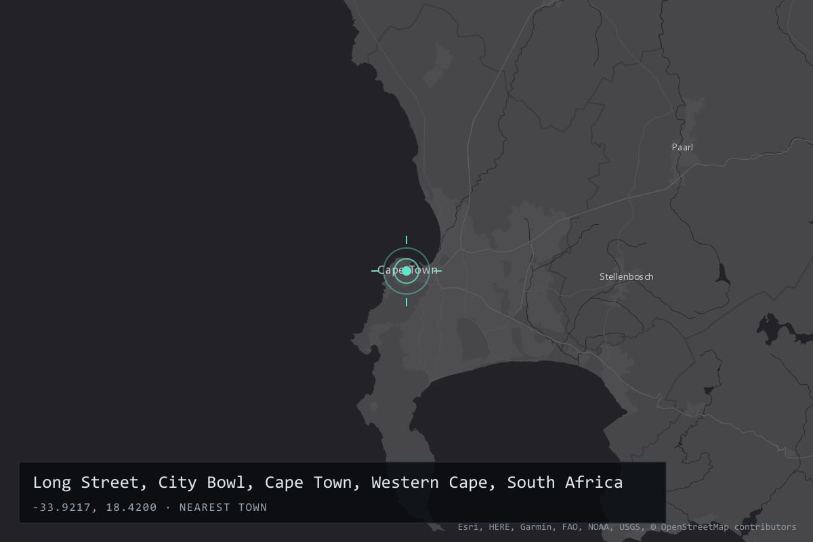Click the Long Street address text
The height and width of the screenshot is (542, 813).
tap(328, 482)
